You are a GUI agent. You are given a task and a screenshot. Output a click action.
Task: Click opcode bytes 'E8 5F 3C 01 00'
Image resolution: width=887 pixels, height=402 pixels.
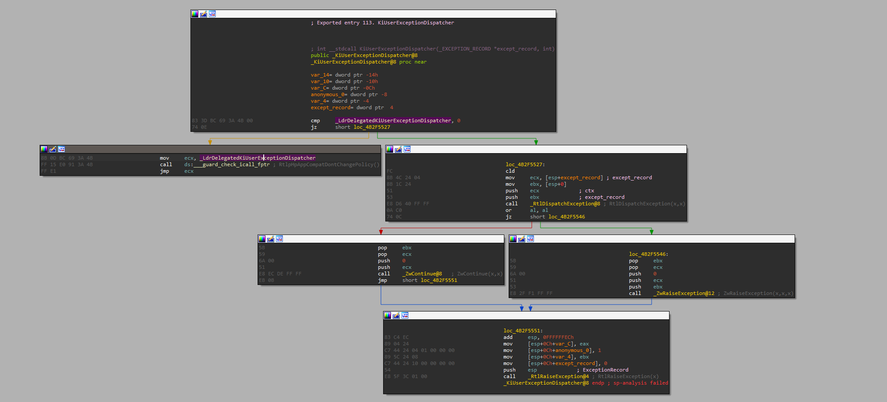click(x=406, y=376)
